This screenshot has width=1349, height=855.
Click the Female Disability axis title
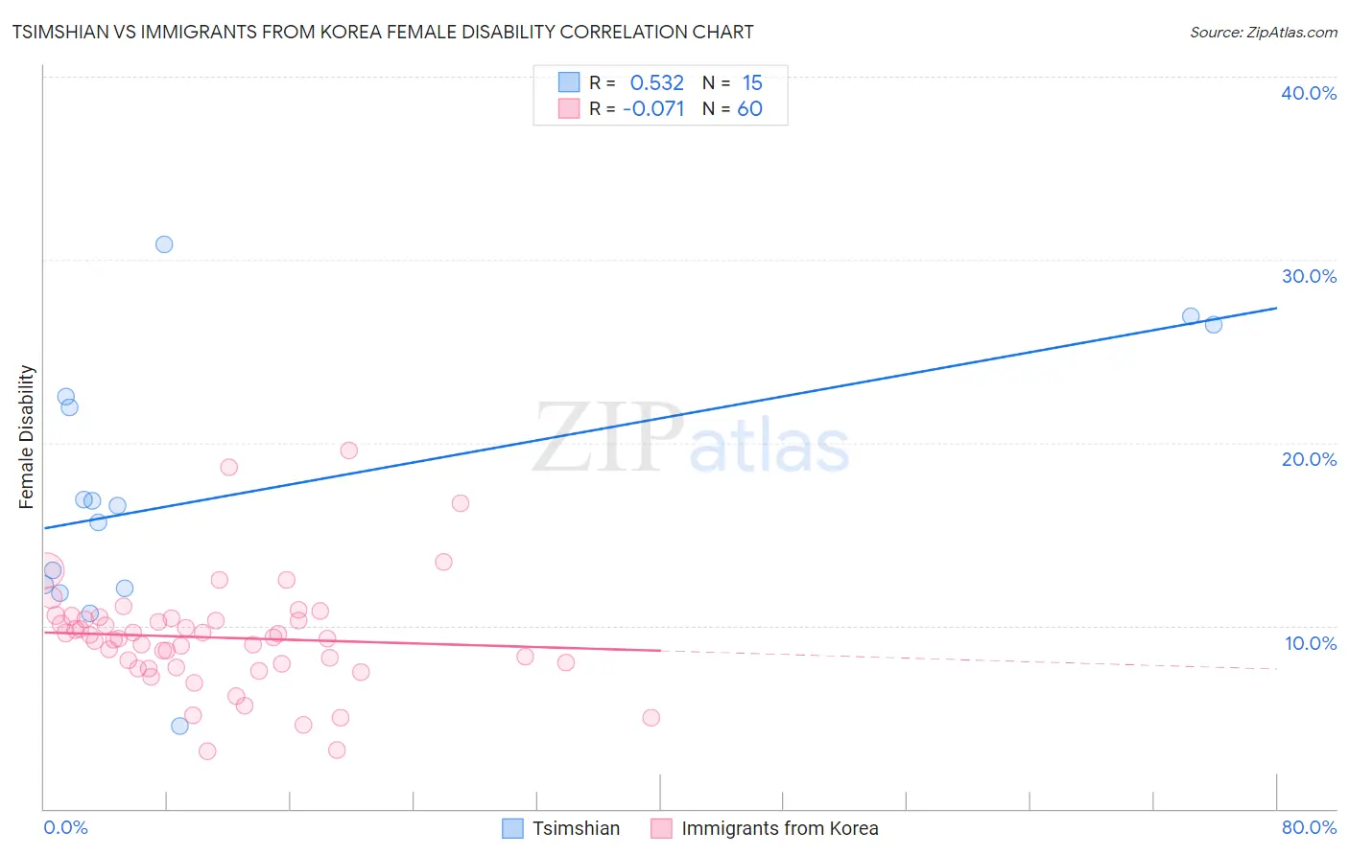(27, 436)
